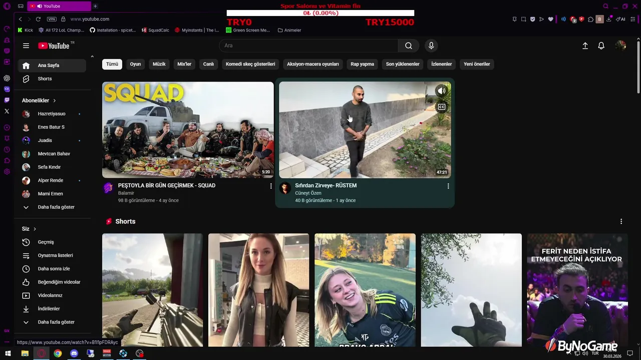Open the SquadCalc bookmark
The image size is (641, 360).
tap(155, 30)
